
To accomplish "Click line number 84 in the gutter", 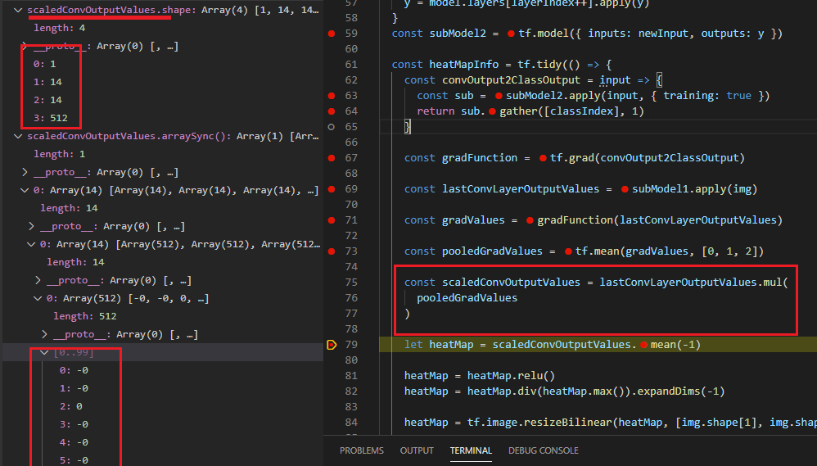I will [x=351, y=423].
